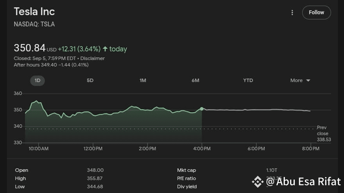Viewport: 344px width, 193px height.
Task: Click the Low value 344.68
Action: 95,187
